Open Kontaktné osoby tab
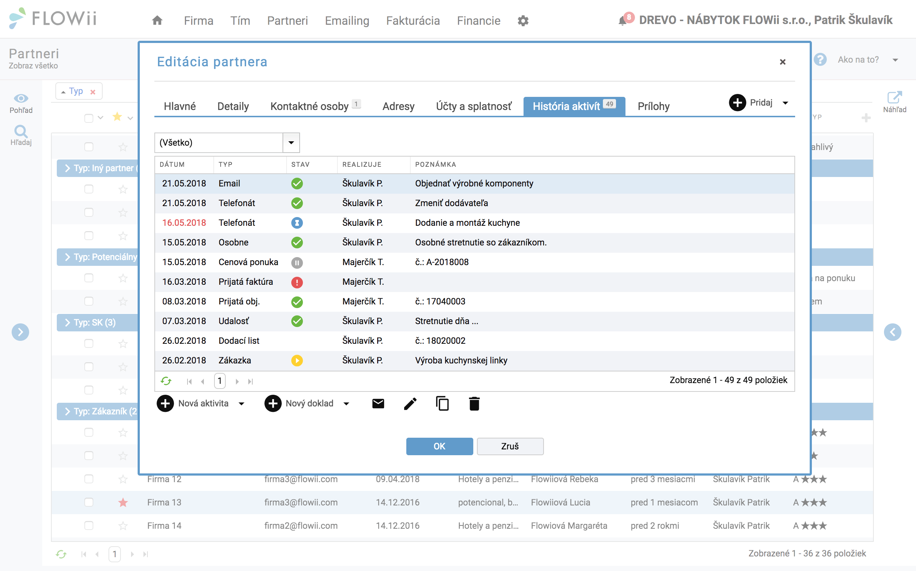The image size is (916, 571). (316, 106)
